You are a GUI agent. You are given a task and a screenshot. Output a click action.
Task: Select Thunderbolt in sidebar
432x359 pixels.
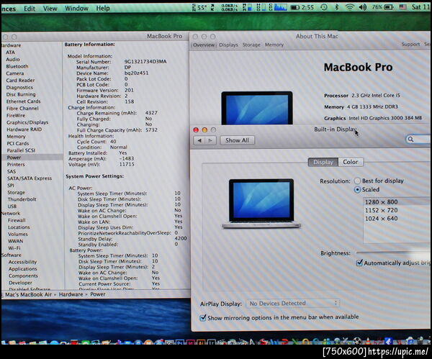point(22,199)
